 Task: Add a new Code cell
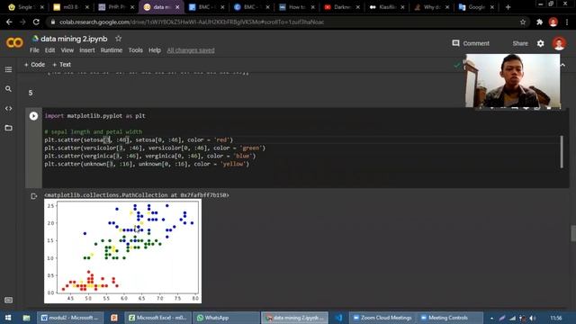click(x=34, y=65)
